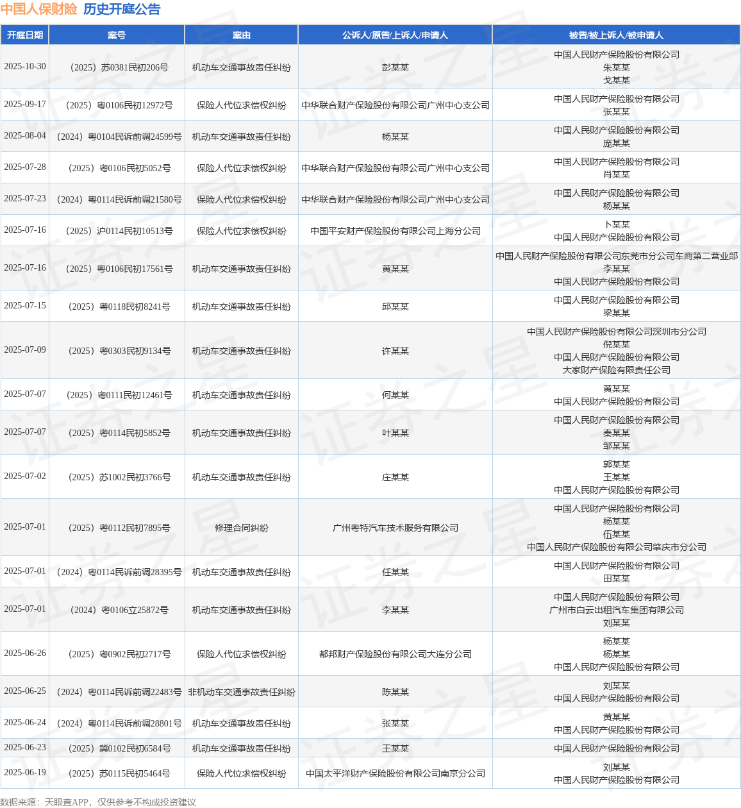741x808 pixels.
Task: Click defendant 广州市白云出租汽车集团有限公司
Action: (617, 610)
